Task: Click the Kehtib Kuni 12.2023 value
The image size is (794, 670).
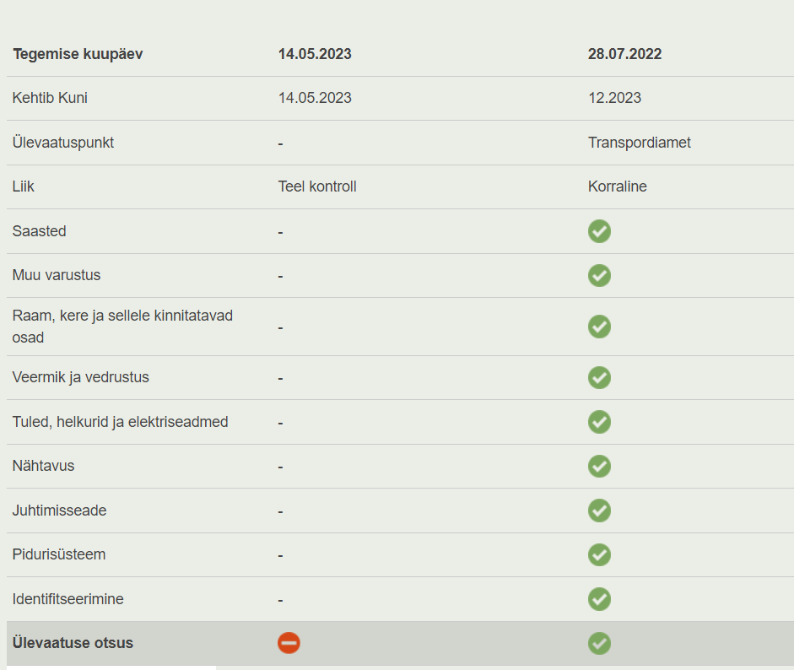Action: [x=614, y=98]
